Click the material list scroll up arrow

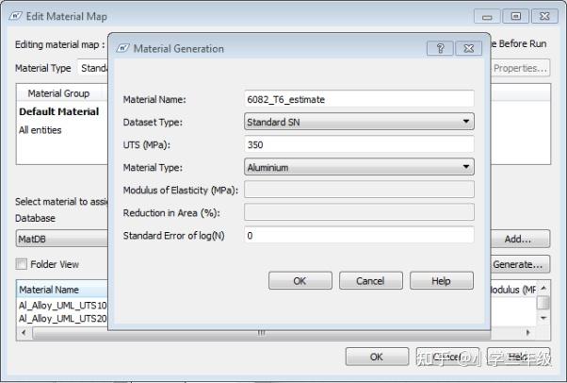pyautogui.click(x=543, y=289)
